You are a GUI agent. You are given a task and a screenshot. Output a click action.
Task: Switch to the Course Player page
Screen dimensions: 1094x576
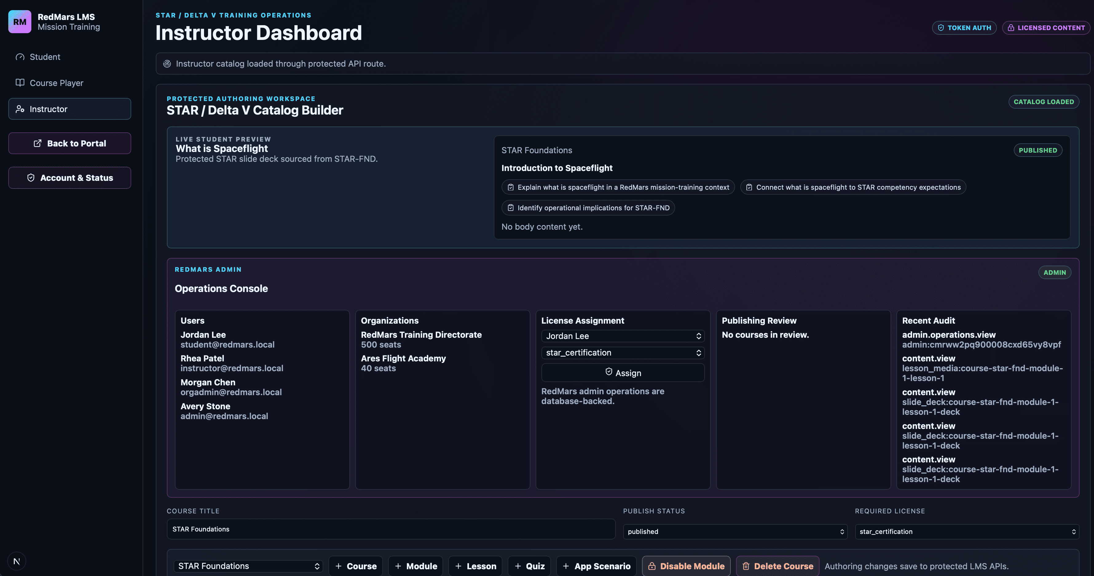pos(70,83)
